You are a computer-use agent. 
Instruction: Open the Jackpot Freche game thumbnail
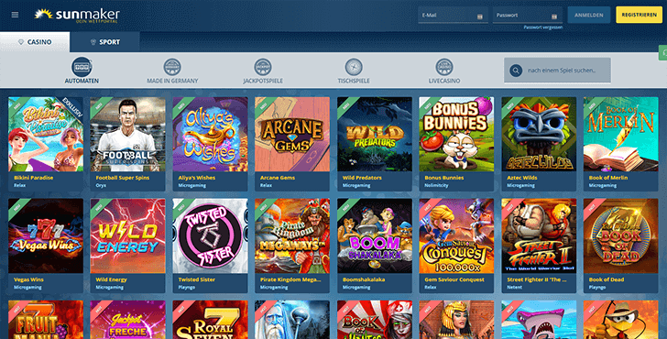tap(127, 320)
